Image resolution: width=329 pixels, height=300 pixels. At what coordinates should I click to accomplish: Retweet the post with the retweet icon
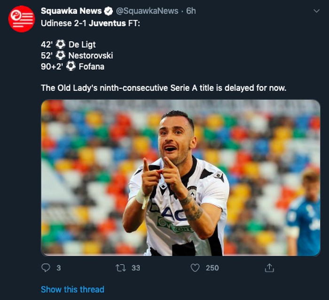click(121, 268)
